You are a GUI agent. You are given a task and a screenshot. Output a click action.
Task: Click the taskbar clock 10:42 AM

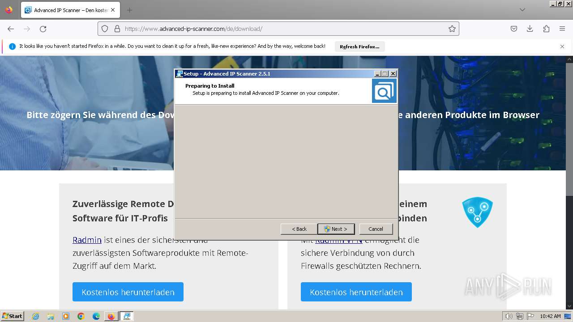click(550, 316)
